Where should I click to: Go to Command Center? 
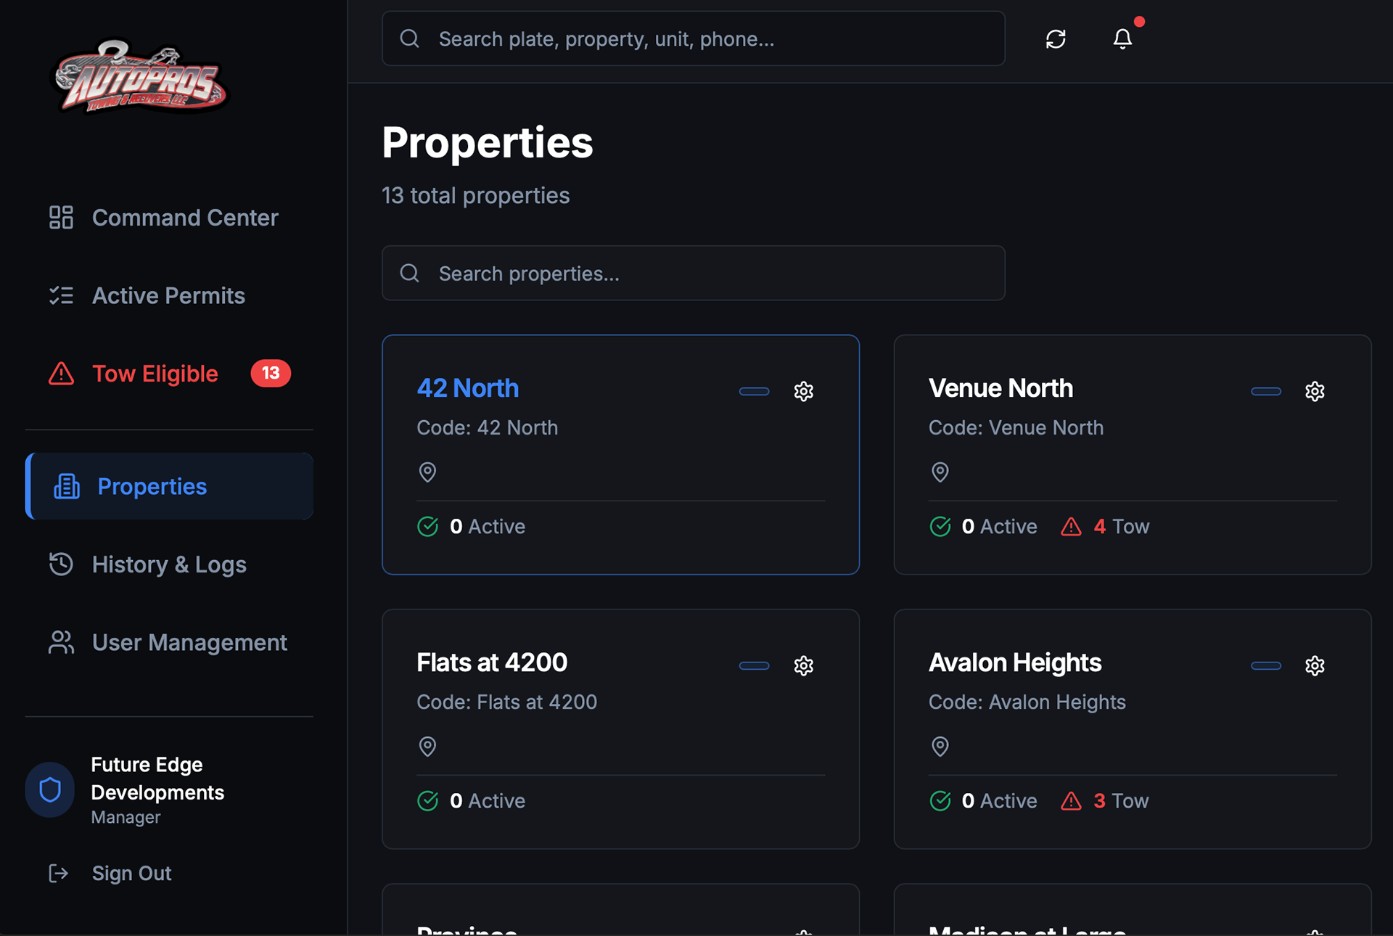tap(184, 218)
